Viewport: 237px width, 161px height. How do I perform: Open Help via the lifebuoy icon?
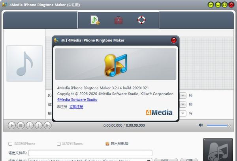pyautogui.click(x=141, y=20)
